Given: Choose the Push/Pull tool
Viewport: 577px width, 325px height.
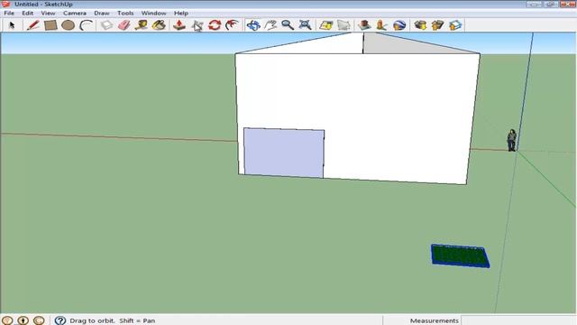Looking at the screenshot, I should tap(179, 25).
